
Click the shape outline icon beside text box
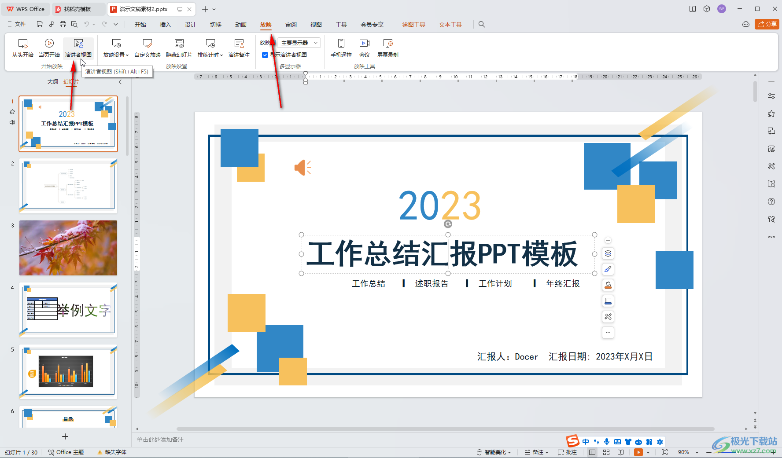[608, 301]
